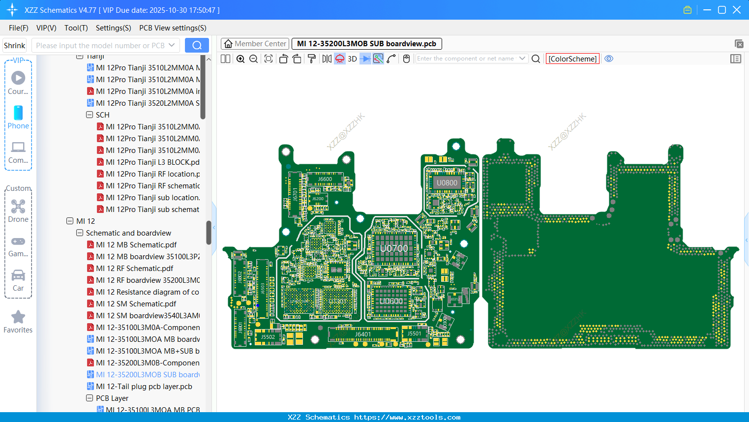This screenshot has height=422, width=749.
Task: Activate the rotate left tool
Action: 283,59
